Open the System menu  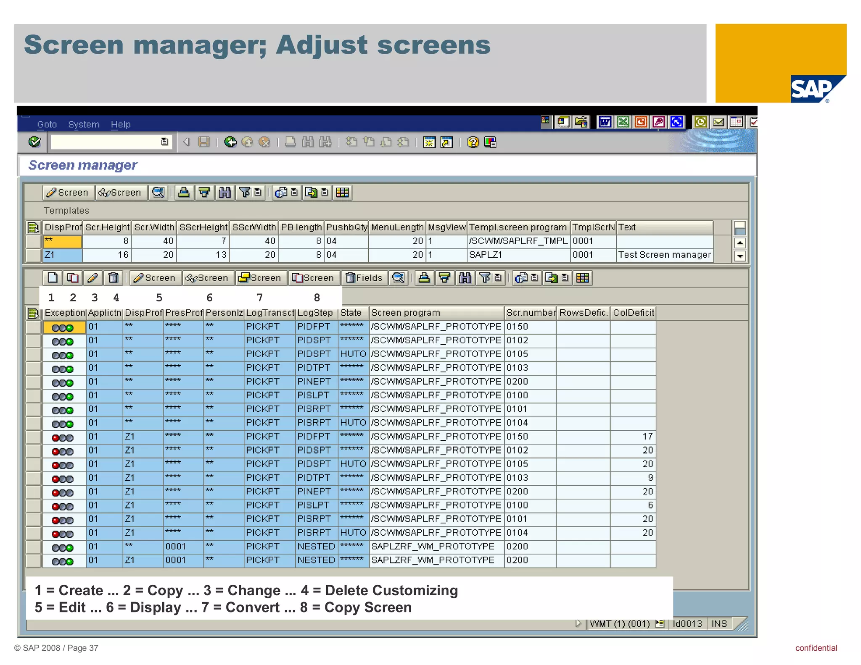point(84,124)
